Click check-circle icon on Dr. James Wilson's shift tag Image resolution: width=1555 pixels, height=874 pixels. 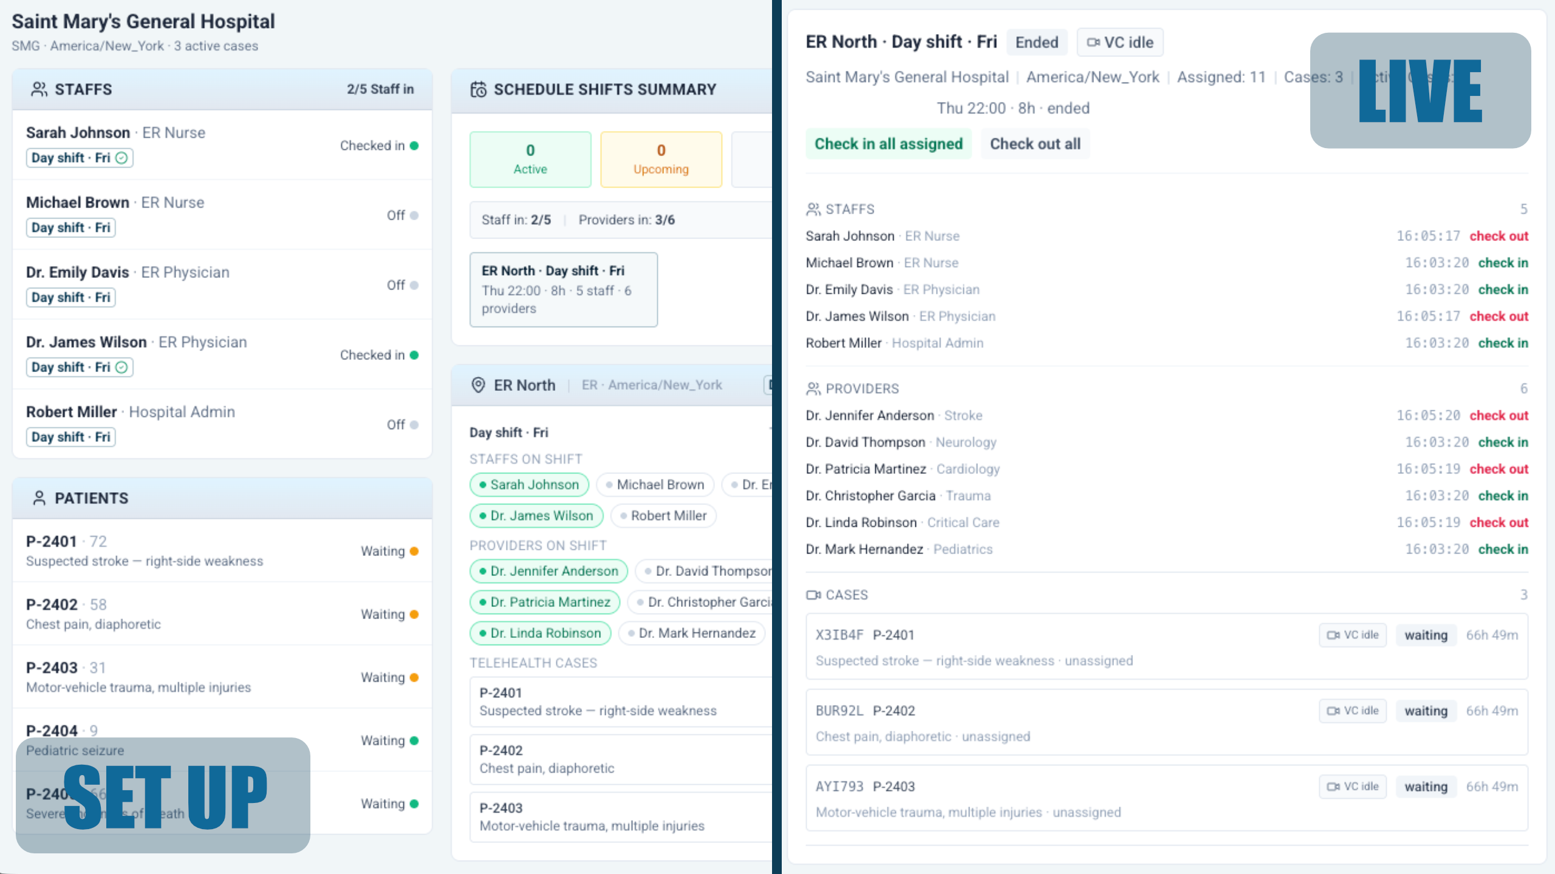pyautogui.click(x=121, y=367)
